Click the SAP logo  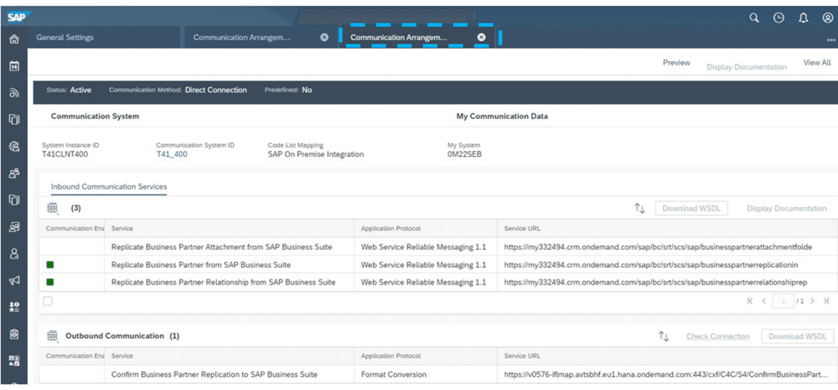17,17
